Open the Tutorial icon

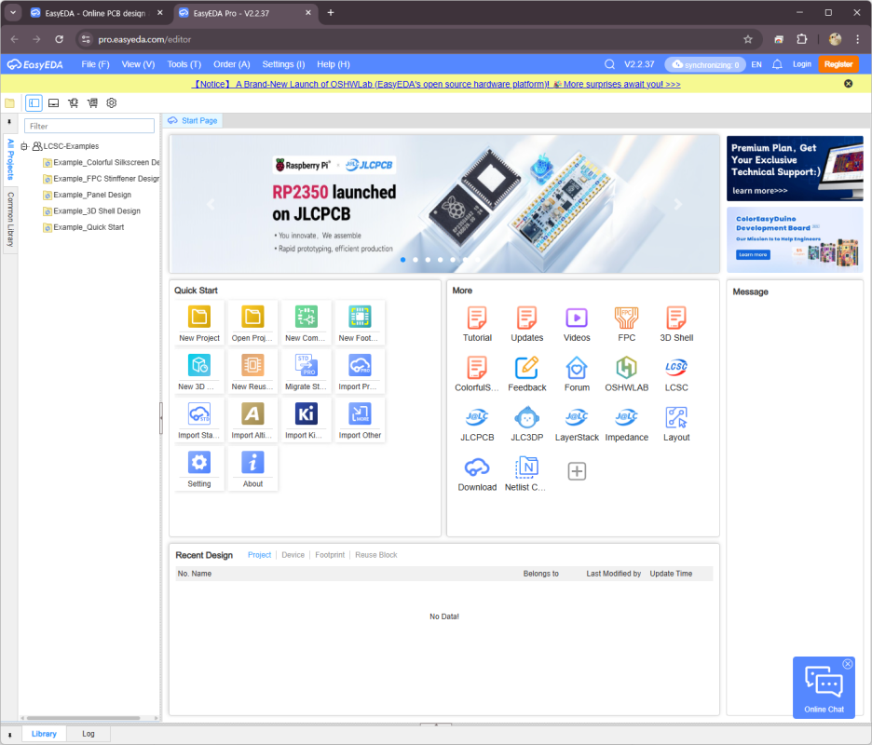coord(477,318)
